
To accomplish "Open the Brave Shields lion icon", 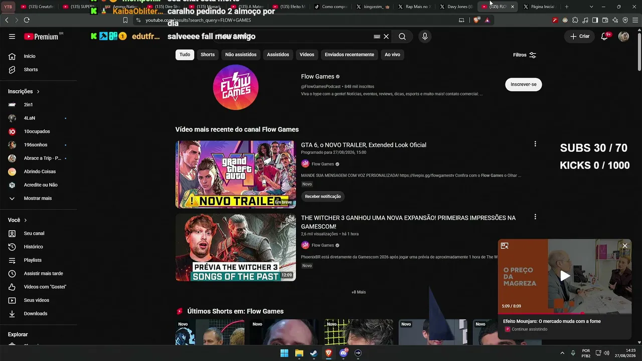I will 476,20.
